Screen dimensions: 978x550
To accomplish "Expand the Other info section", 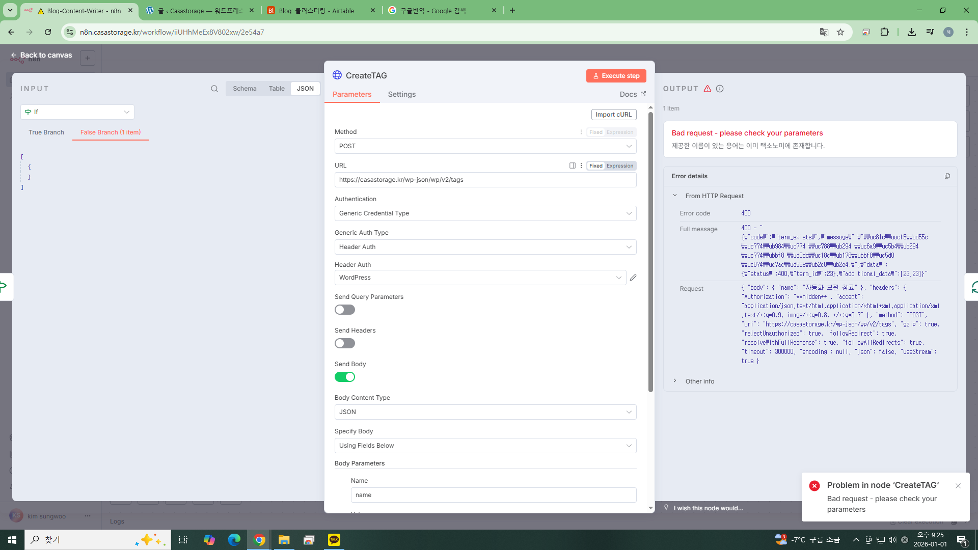I will (699, 381).
